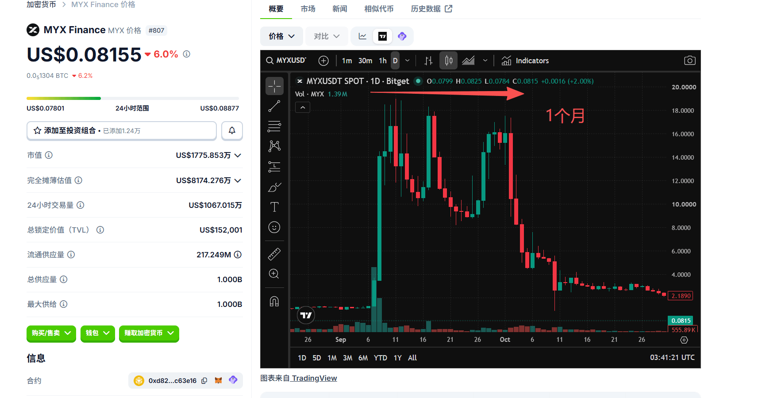Pick the brush drawing tool
Screen dimensions: 762x398
pyautogui.click(x=274, y=187)
